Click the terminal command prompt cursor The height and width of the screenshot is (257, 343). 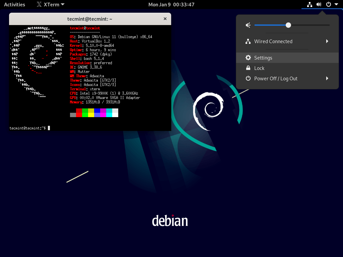pyautogui.click(x=48, y=128)
